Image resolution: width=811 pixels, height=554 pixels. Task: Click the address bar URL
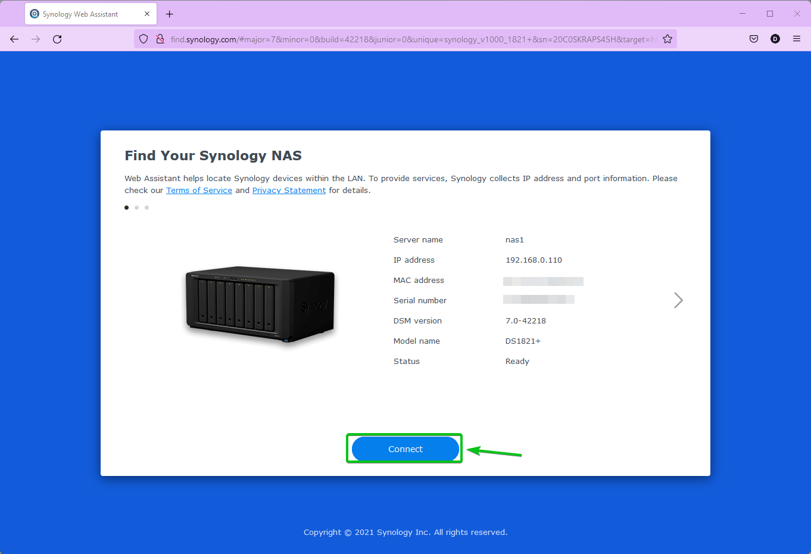(x=357, y=39)
